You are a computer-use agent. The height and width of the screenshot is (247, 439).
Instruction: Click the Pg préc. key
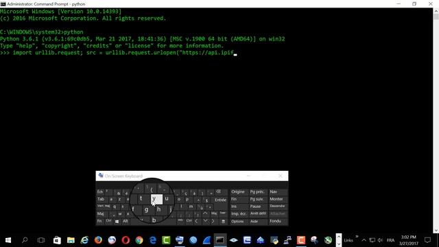(x=258, y=192)
